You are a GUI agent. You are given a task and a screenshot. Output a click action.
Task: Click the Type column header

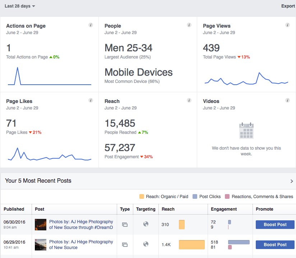click(125, 209)
